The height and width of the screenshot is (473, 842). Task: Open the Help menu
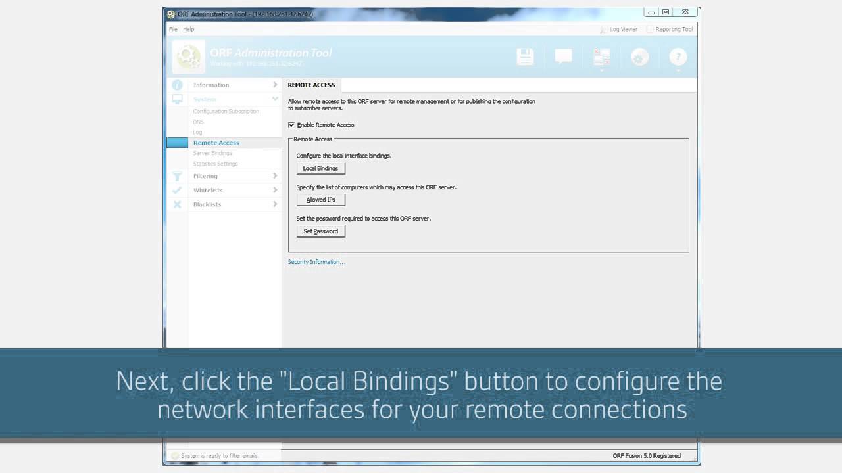pos(189,29)
